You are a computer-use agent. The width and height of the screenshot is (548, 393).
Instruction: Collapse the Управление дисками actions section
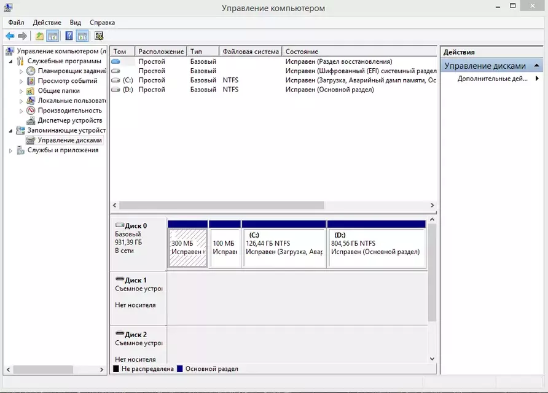[x=537, y=66]
